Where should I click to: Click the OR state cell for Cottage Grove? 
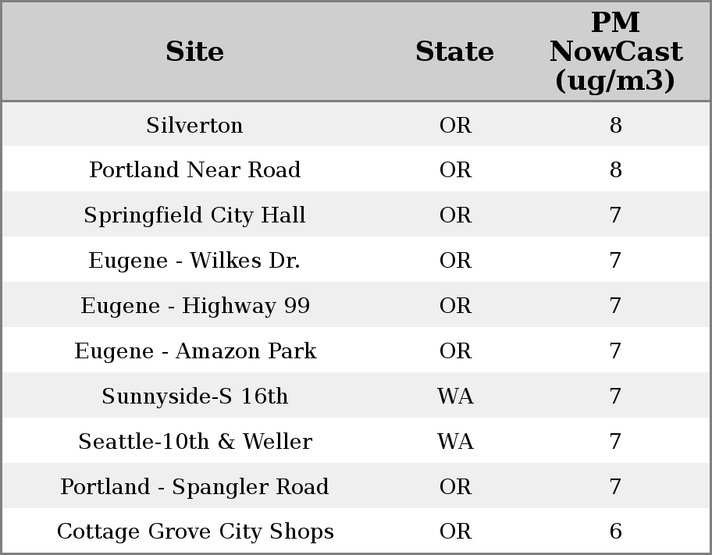(x=455, y=532)
